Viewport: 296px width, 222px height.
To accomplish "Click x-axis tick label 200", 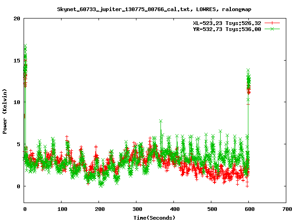I will [100, 209].
